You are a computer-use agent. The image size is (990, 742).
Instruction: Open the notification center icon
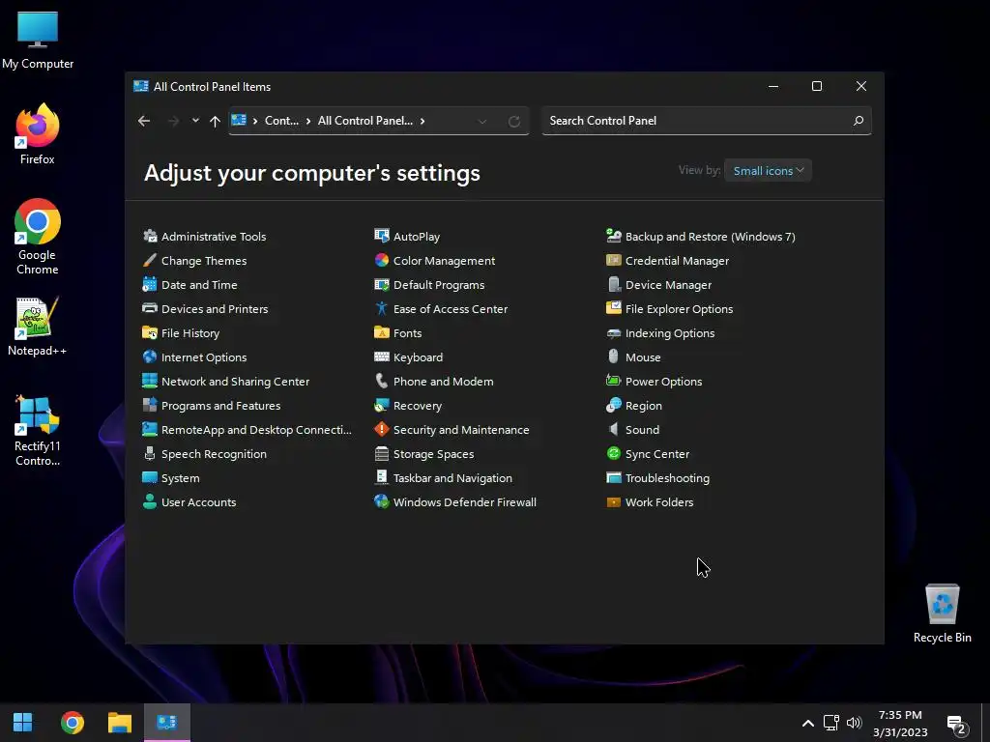(x=956, y=725)
